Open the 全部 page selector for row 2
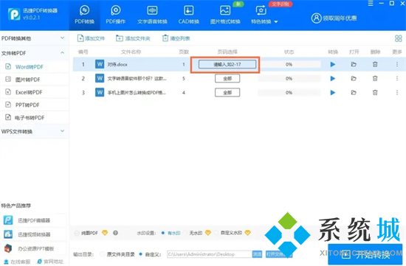The image size is (406, 266). click(227, 78)
